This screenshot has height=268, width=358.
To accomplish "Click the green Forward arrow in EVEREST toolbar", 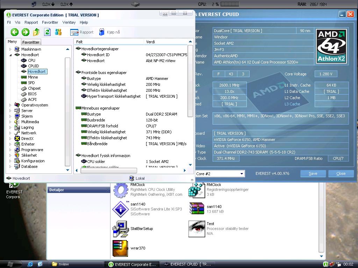I will pyautogui.click(x=26, y=32).
